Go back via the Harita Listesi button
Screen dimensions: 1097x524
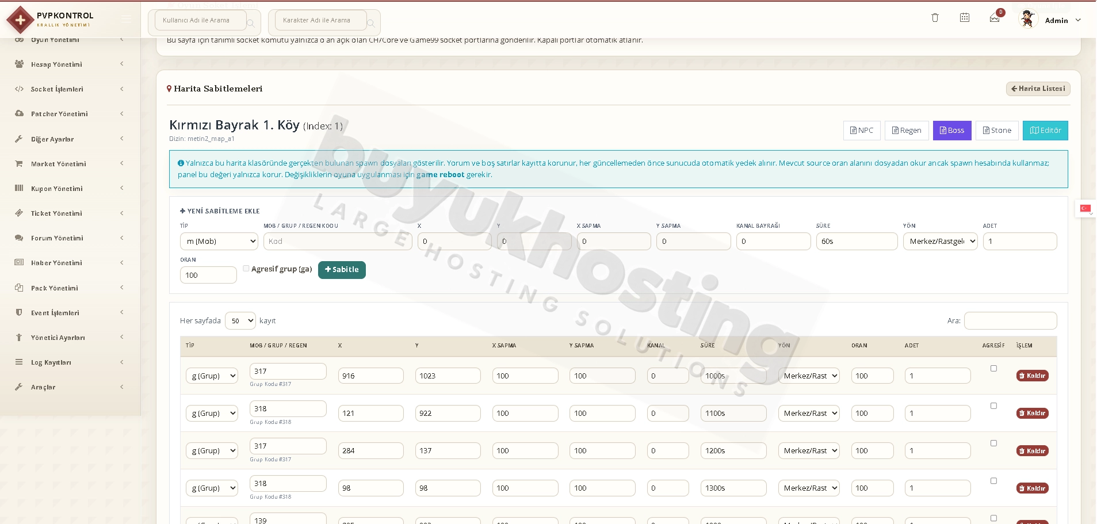[x=1038, y=89]
